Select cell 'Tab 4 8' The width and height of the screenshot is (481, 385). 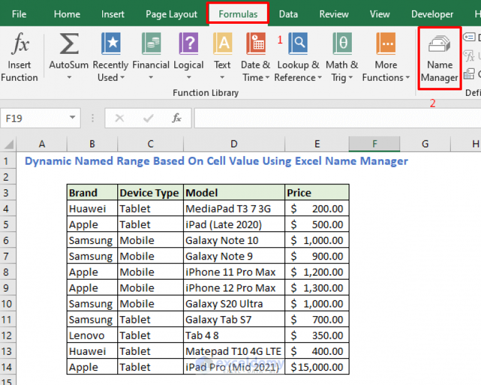click(x=234, y=335)
